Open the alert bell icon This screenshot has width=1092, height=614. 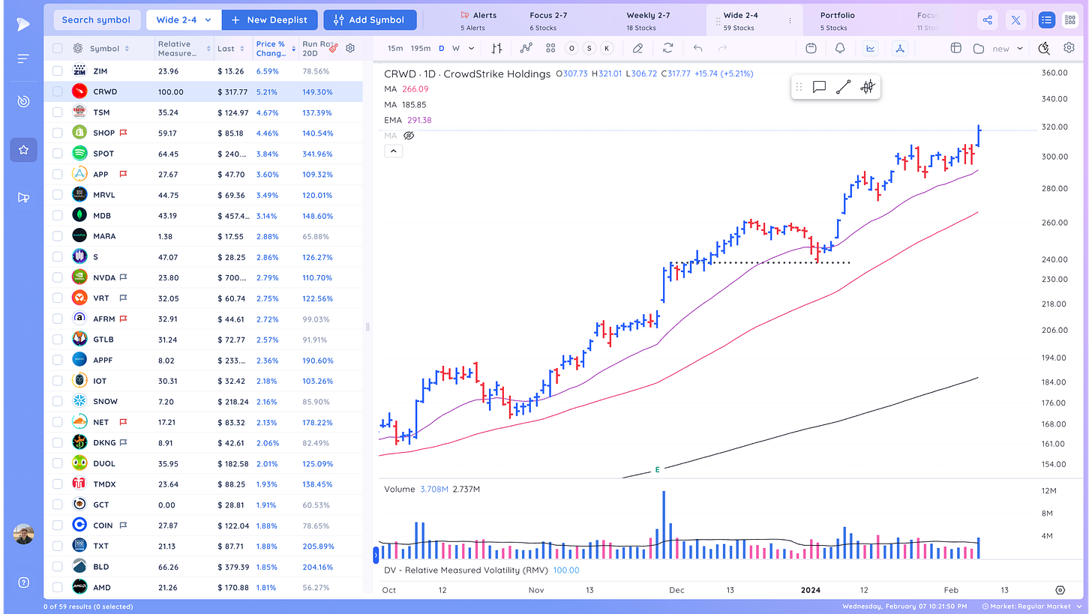840,48
